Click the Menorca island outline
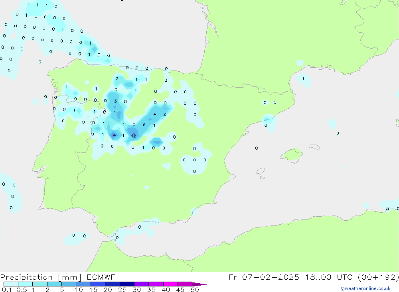Screen dimensions: 399x292 pos(314,147)
